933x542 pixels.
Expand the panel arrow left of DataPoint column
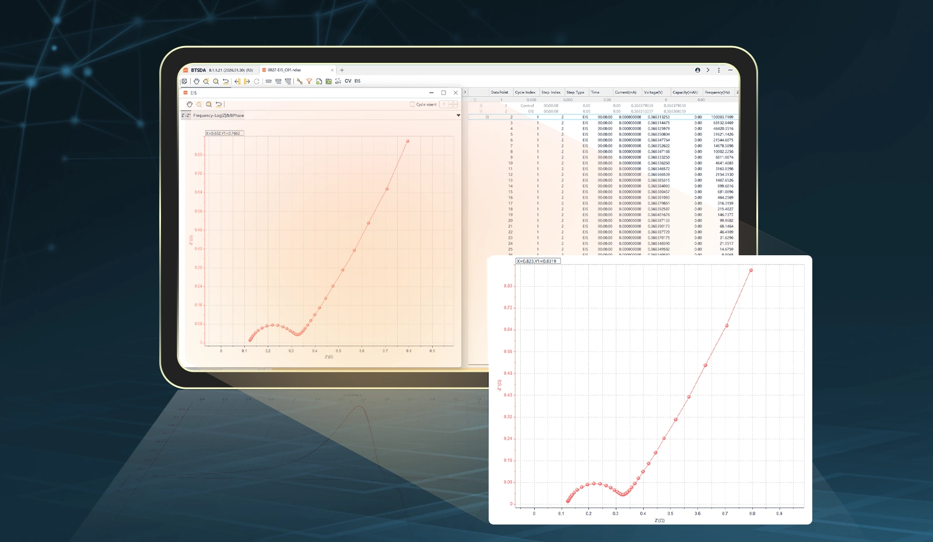click(465, 92)
